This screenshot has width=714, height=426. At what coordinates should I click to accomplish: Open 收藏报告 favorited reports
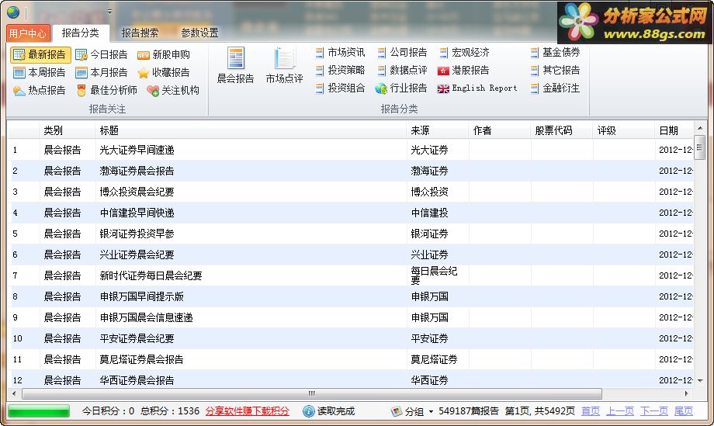(x=164, y=72)
